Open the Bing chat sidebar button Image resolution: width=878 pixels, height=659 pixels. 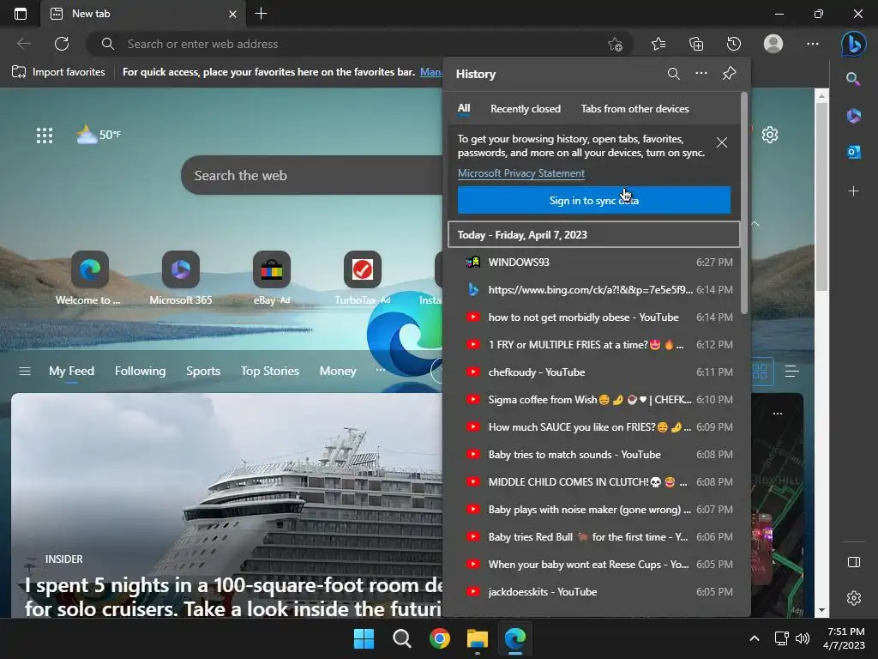853,44
